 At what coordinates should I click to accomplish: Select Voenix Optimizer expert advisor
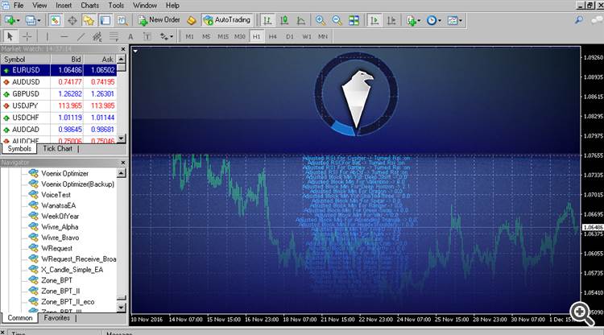[x=64, y=174]
